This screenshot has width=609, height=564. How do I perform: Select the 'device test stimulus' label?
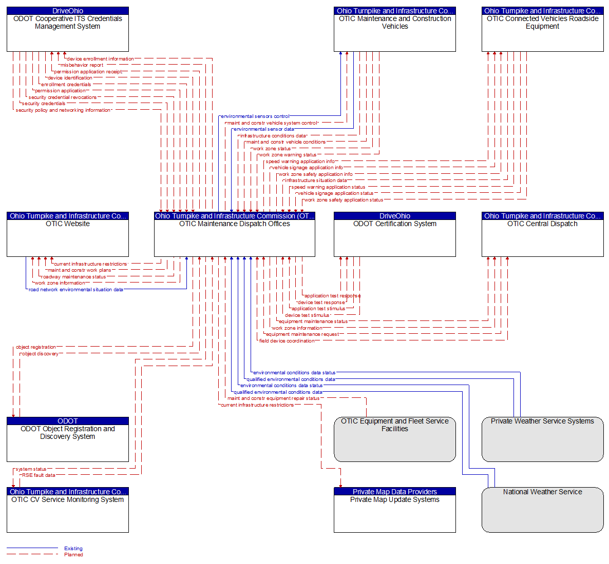307,315
